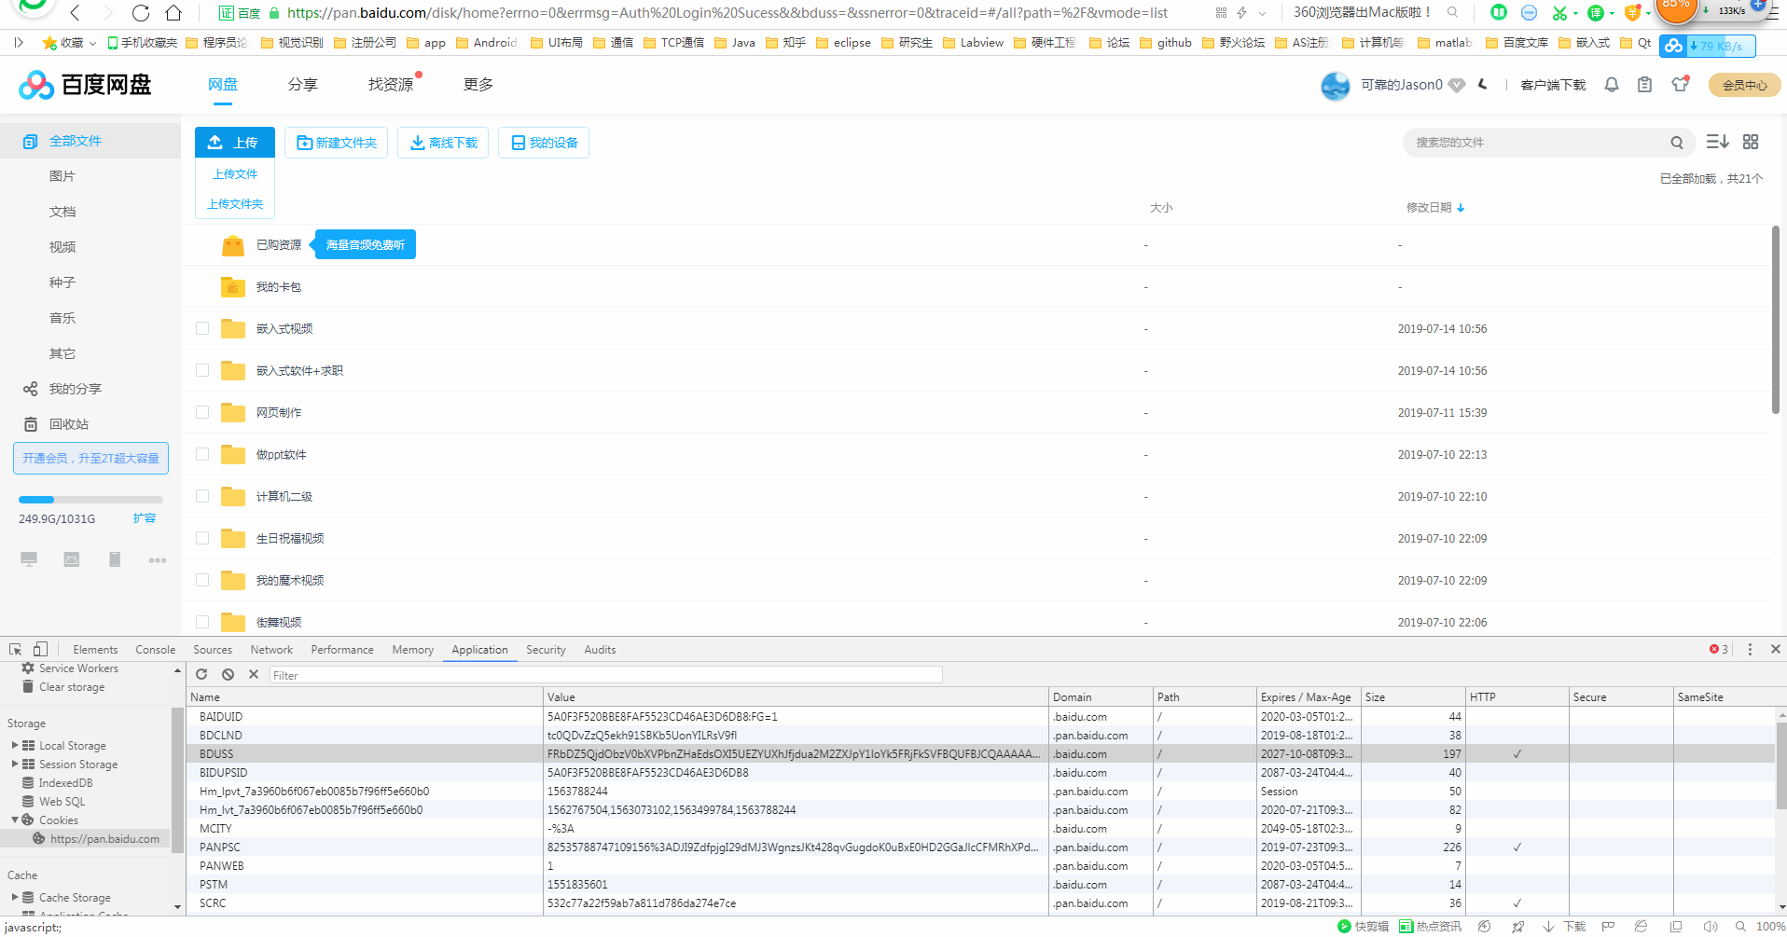Check the 生日祝福视频 folder checkbox

click(202, 538)
